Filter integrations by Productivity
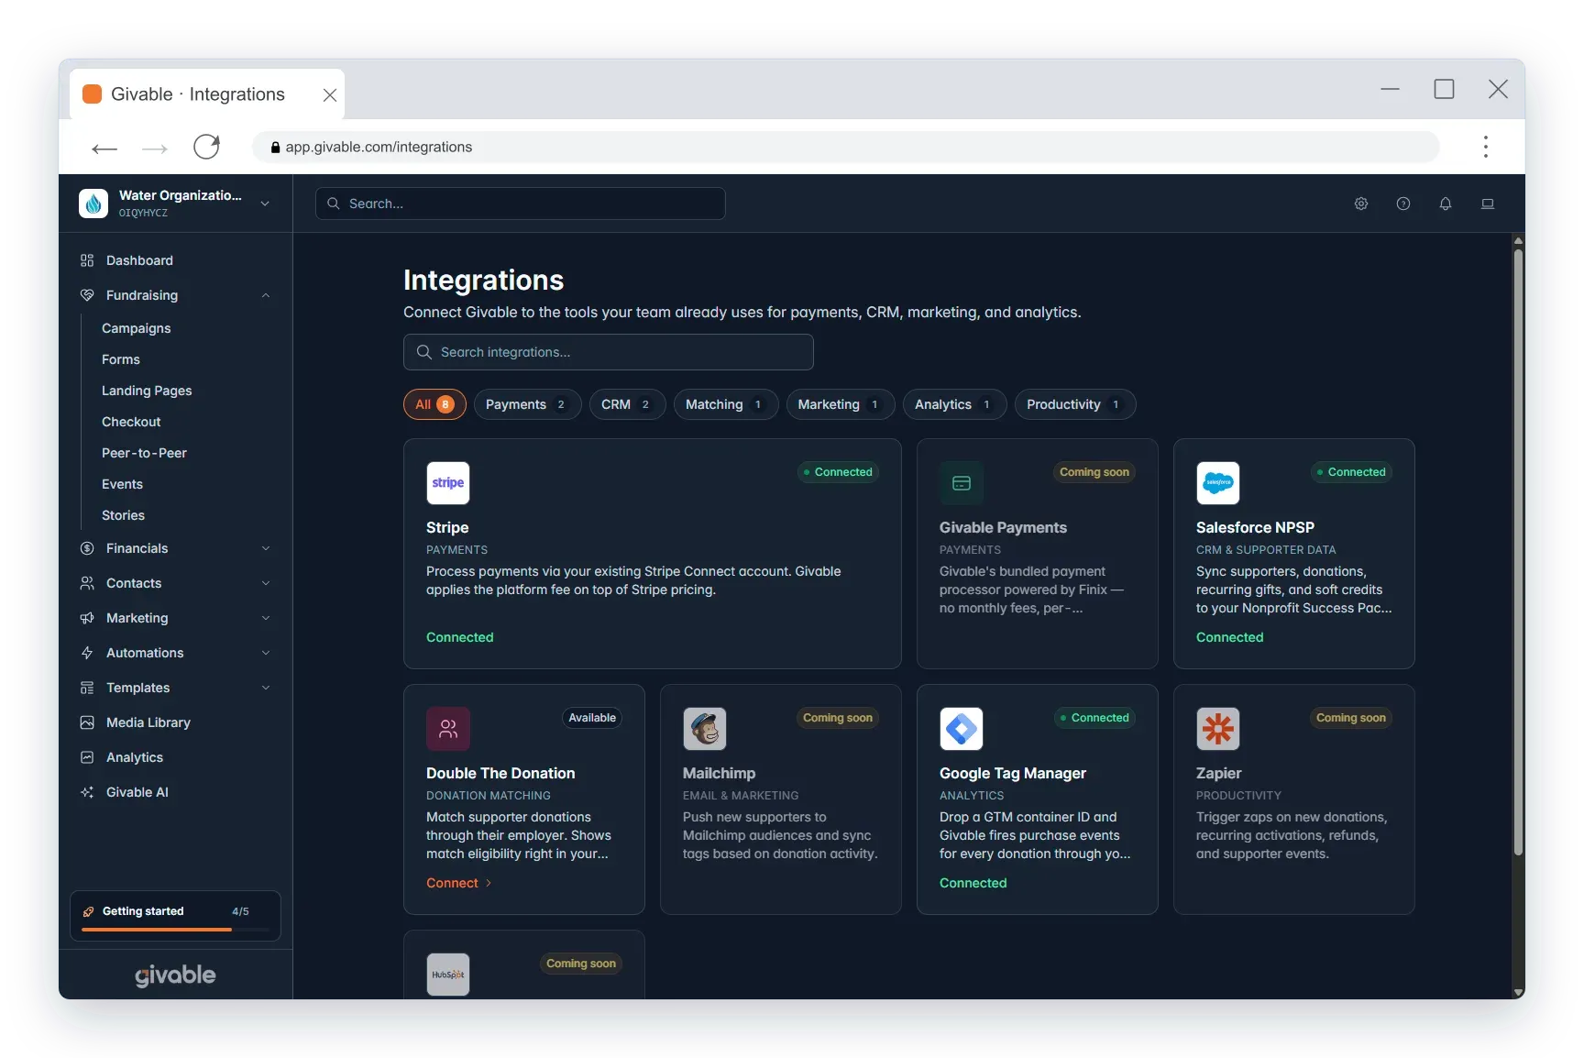Screen dimensions: 1584x1058 coord(1074,404)
